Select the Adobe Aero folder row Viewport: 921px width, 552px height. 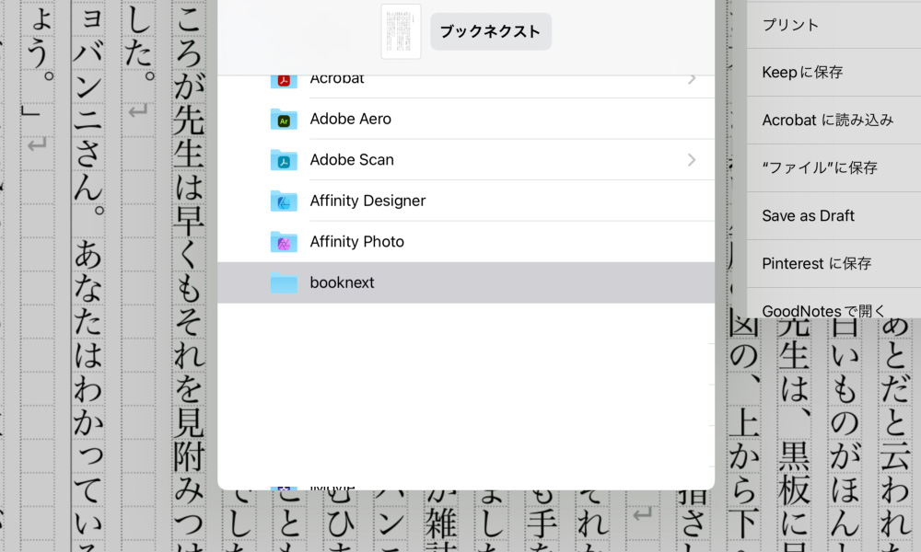[466, 119]
